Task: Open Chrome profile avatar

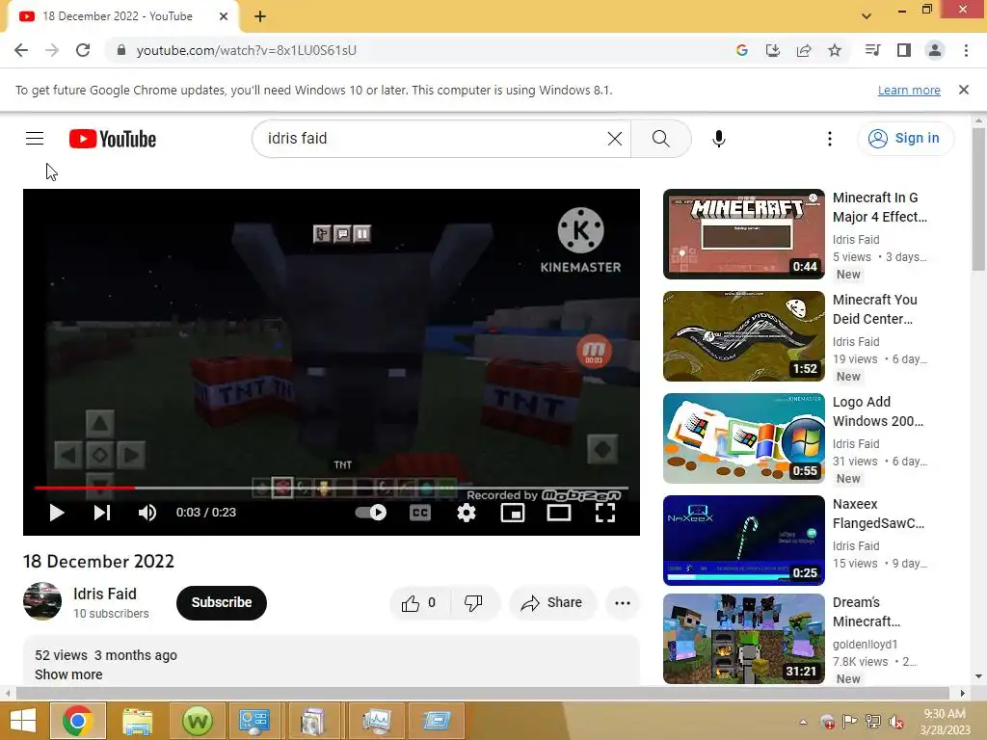Action: [935, 50]
